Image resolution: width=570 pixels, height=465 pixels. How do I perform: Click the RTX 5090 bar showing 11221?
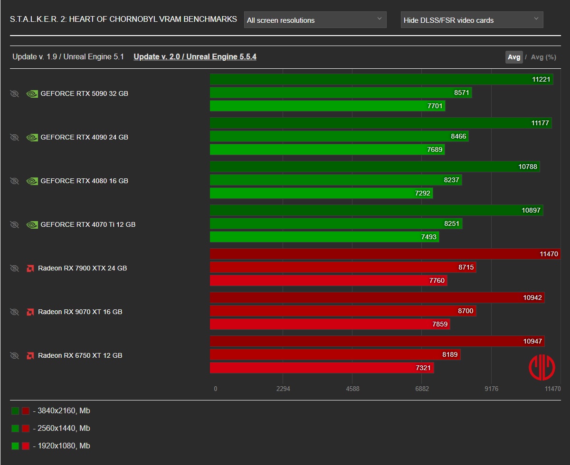[381, 79]
